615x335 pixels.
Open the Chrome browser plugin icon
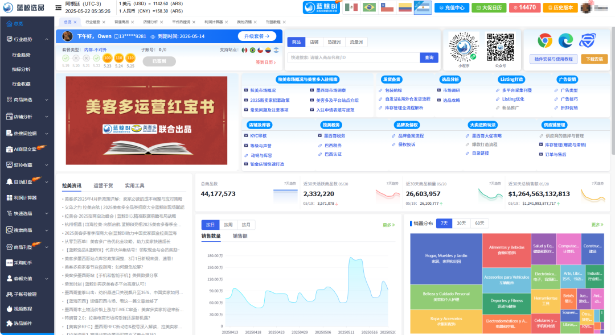click(x=545, y=41)
